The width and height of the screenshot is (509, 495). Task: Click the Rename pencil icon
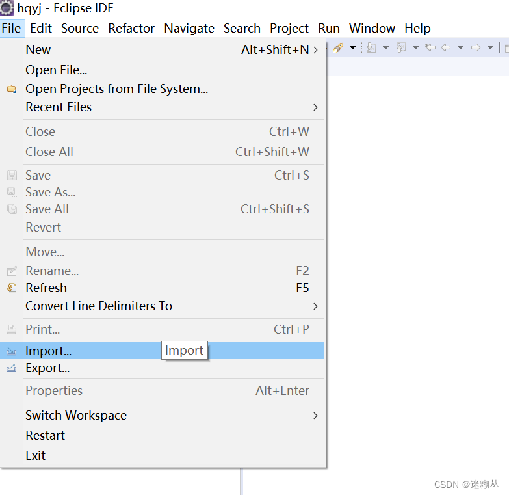(x=12, y=271)
